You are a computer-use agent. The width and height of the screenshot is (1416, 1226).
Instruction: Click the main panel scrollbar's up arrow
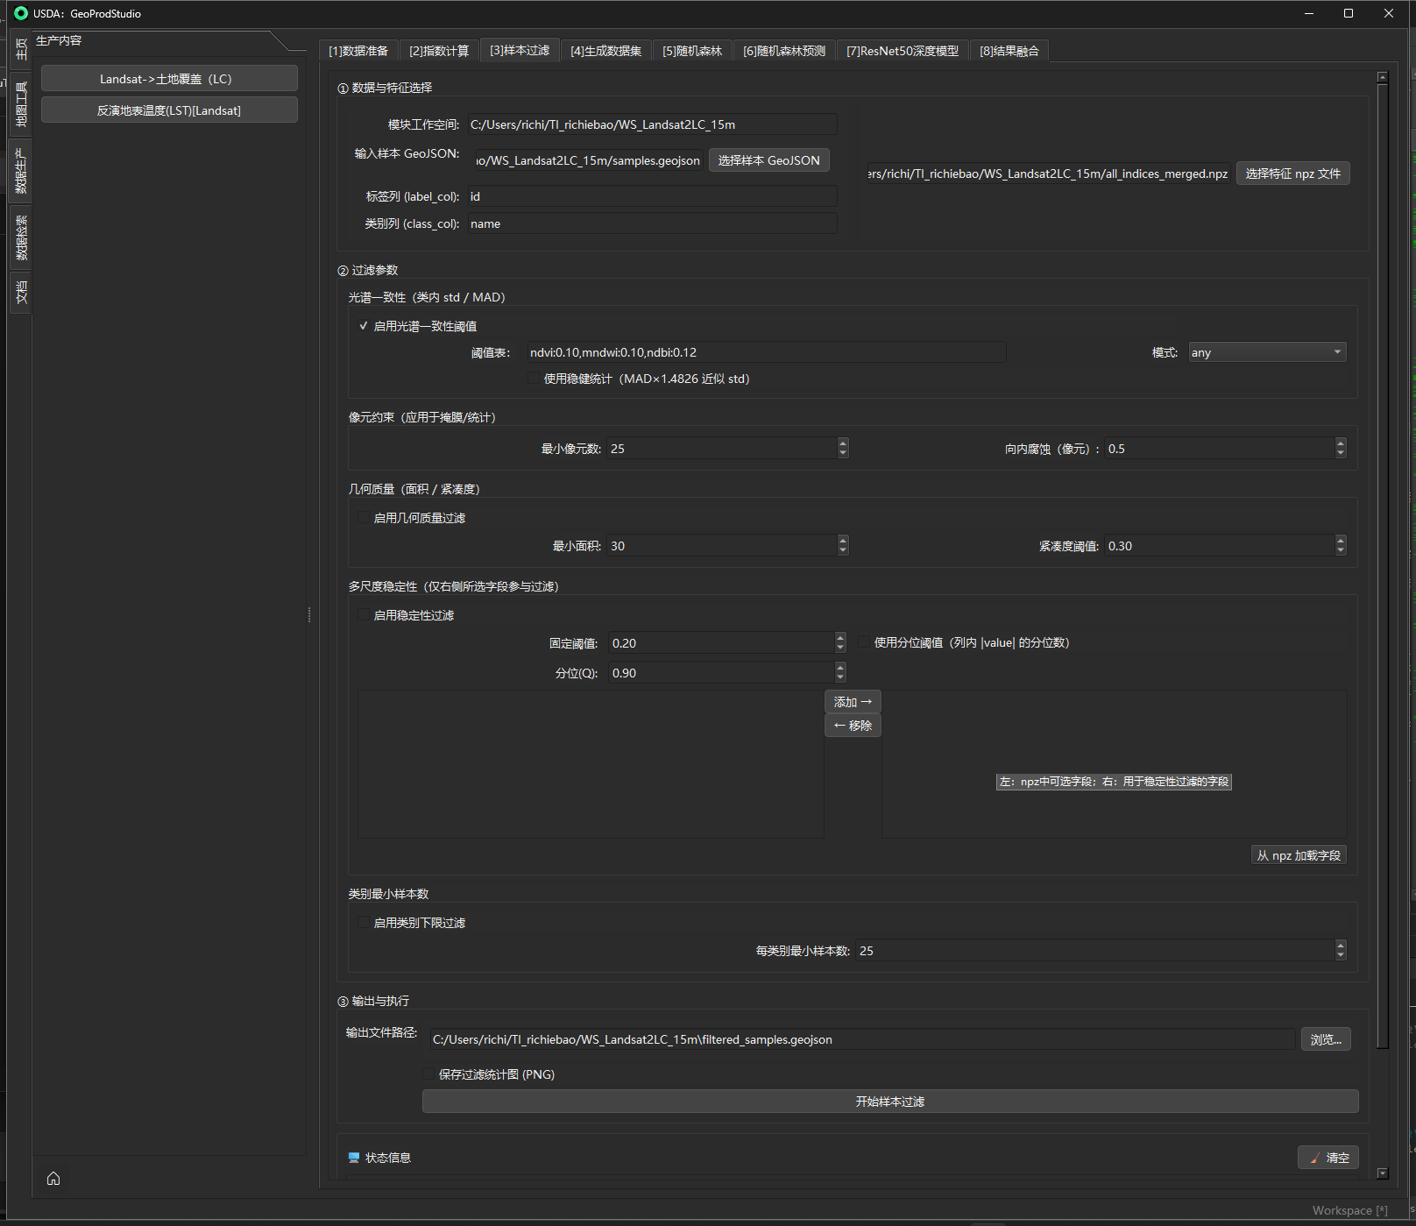(1382, 78)
